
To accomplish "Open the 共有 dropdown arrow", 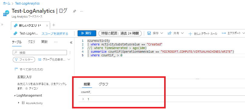I will (x=182, y=33).
